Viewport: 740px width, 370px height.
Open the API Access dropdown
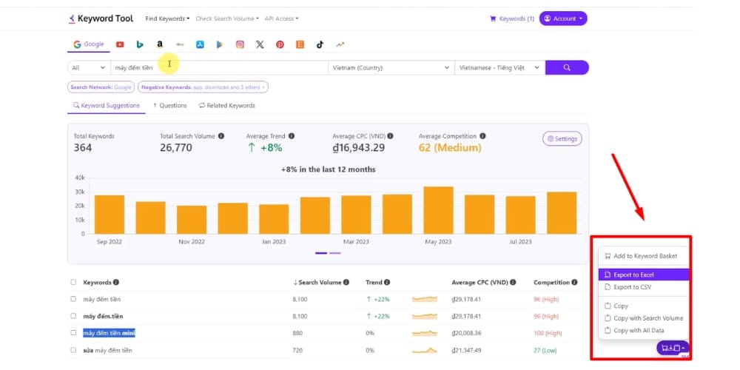pyautogui.click(x=282, y=19)
